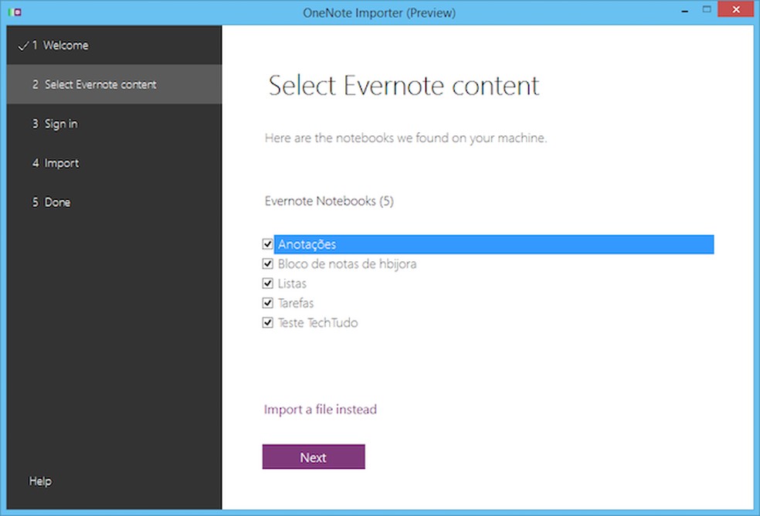This screenshot has height=516, width=760.
Task: Click 'Import a file instead' link
Action: [320, 409]
